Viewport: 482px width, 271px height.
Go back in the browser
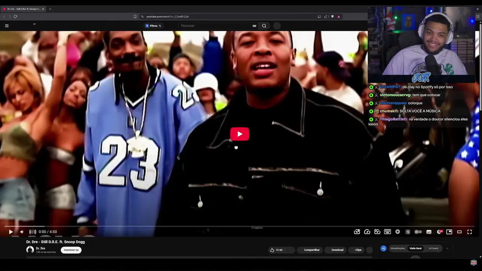[4, 17]
